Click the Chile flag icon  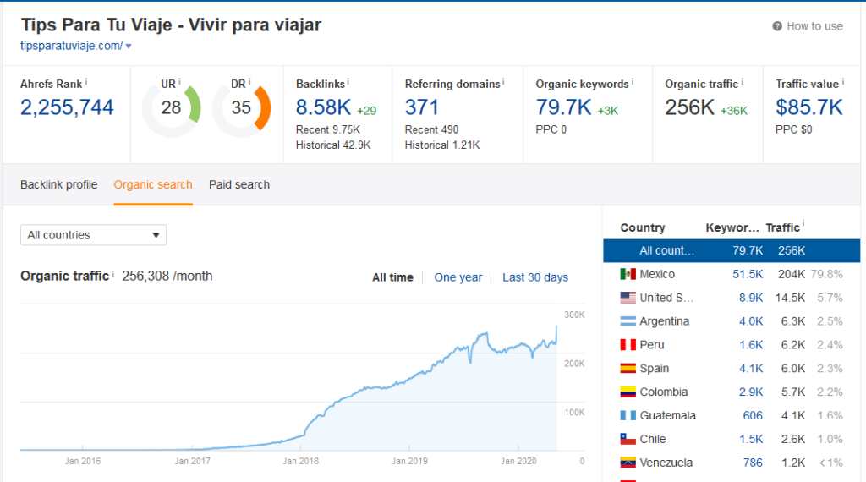point(628,439)
